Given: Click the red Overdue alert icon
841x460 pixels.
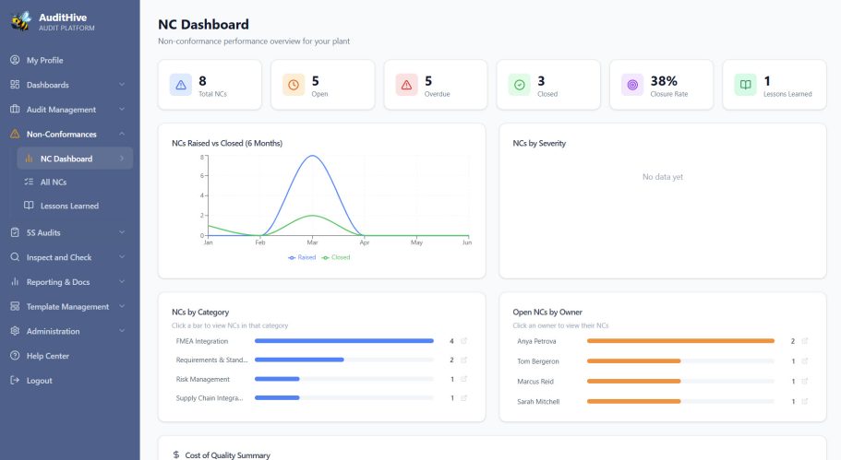Looking at the screenshot, I should pyautogui.click(x=406, y=85).
